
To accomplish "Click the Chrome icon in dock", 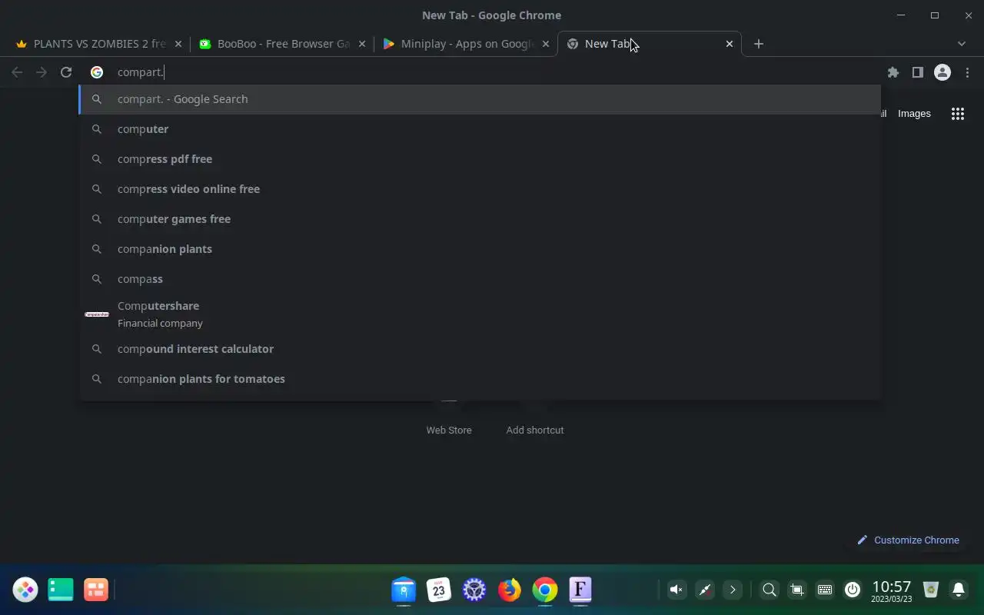I will 545,590.
